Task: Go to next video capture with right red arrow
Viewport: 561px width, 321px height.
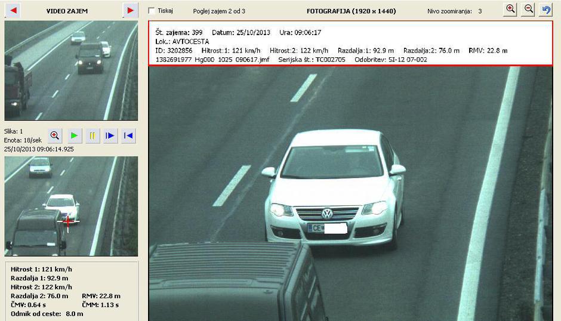Action: (130, 10)
